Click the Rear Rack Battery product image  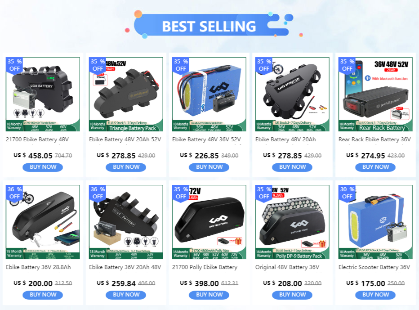pos(375,94)
